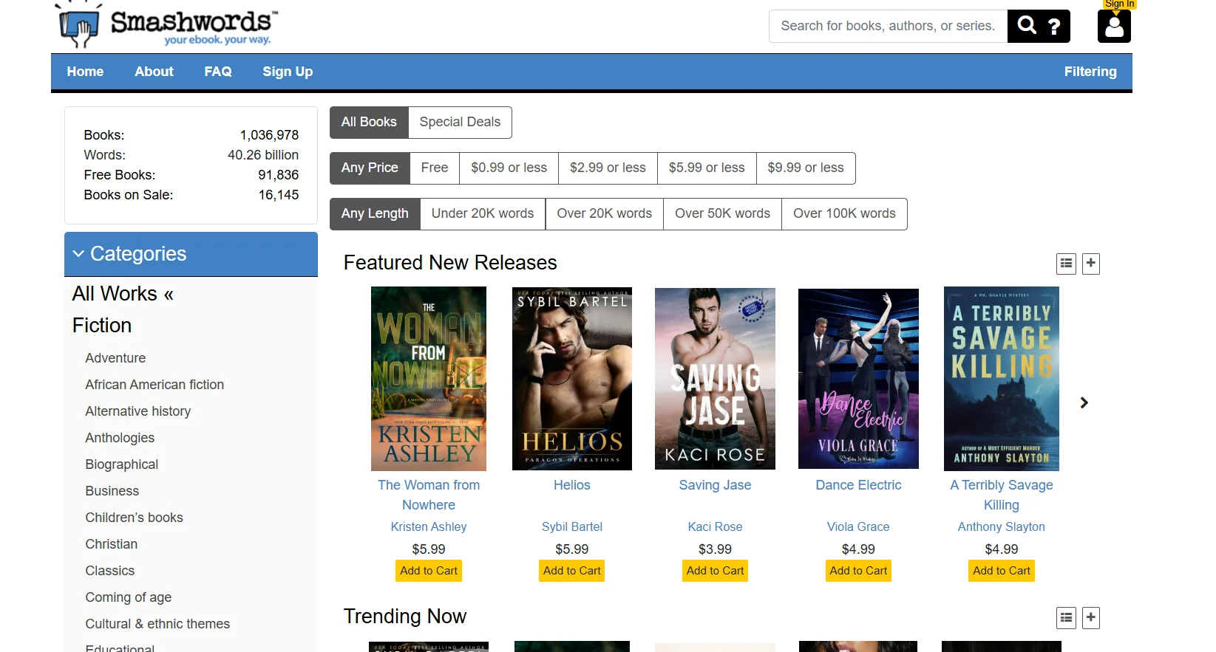Open the Classics category
Viewport: 1216px width, 652px height.
point(110,571)
